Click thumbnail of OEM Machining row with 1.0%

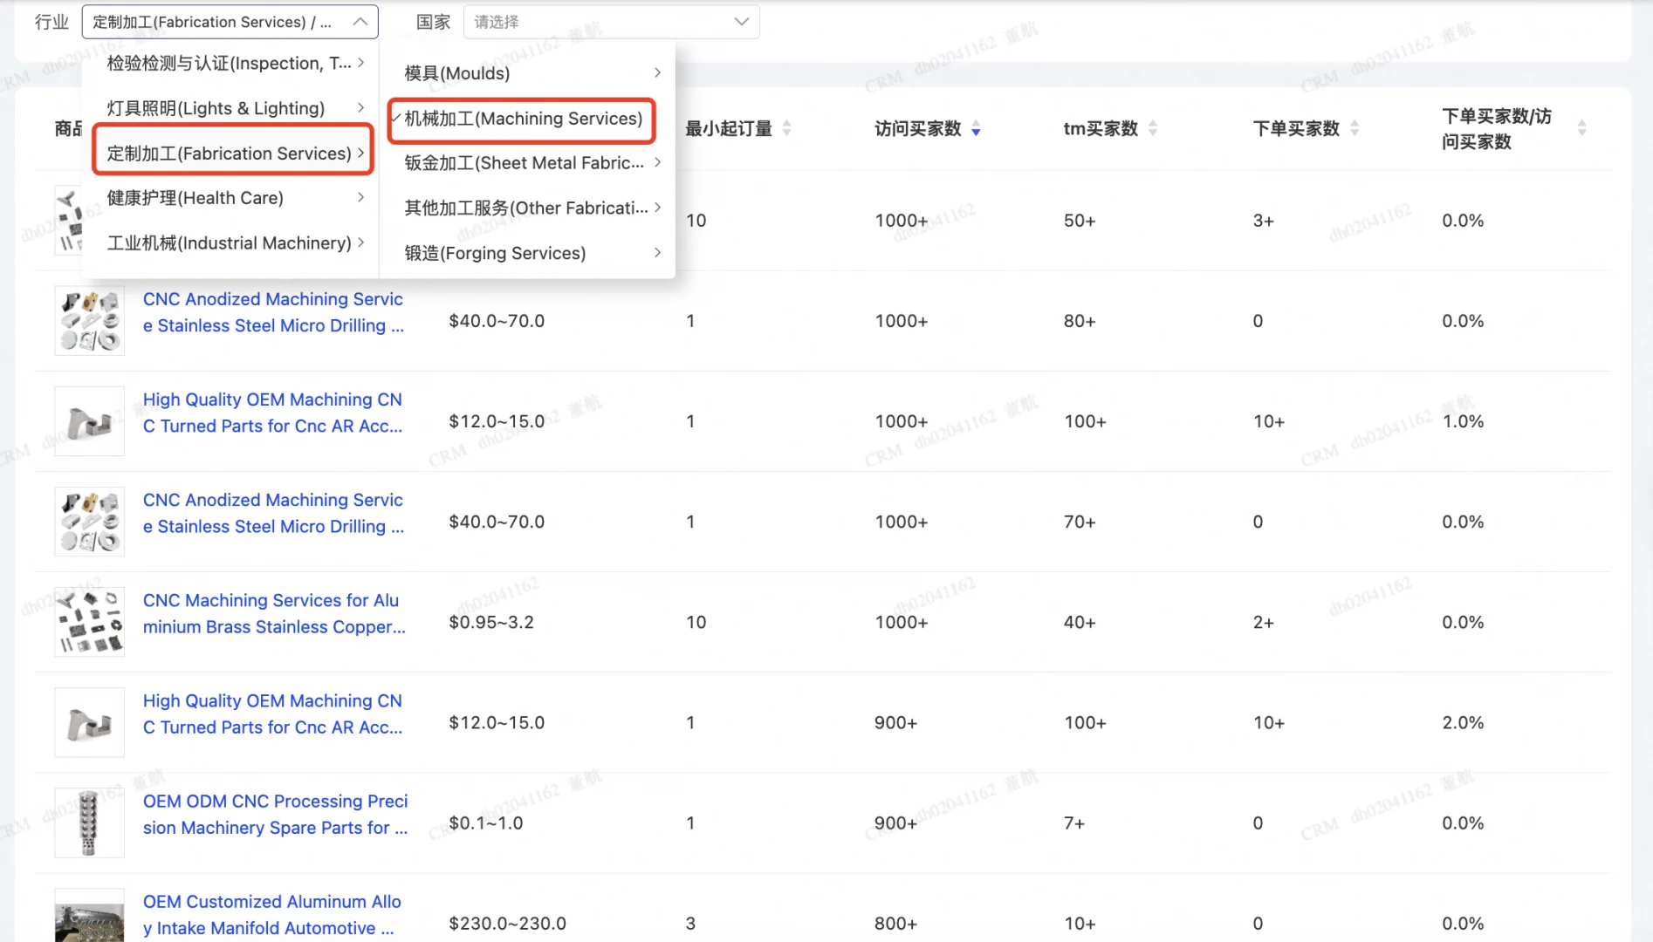(x=89, y=421)
